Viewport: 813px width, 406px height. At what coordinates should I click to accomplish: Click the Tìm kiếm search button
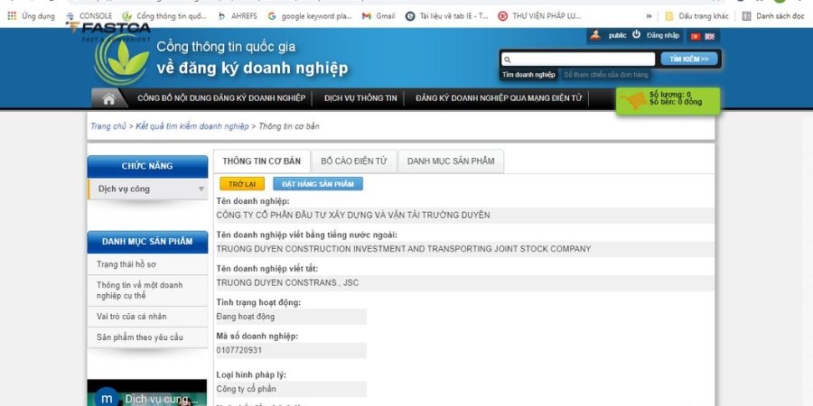coord(689,59)
